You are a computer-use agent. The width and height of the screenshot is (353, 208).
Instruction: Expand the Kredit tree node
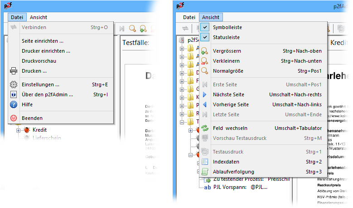click(18, 130)
